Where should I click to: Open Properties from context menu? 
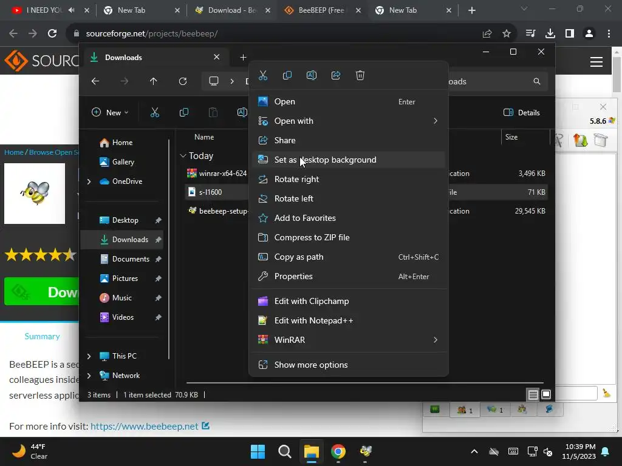(x=348, y=276)
